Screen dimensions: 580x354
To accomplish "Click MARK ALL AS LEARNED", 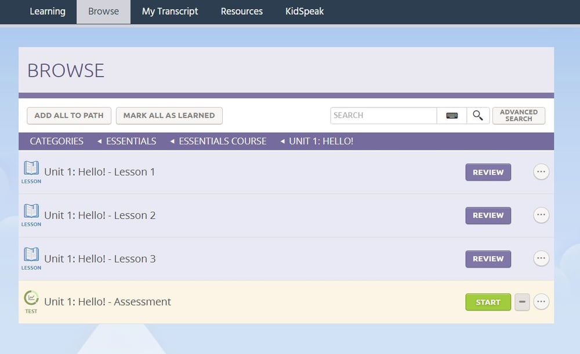I will coord(169,115).
